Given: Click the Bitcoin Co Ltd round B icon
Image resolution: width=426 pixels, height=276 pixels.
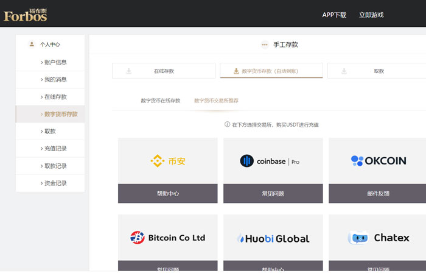Looking at the screenshot, I should (138, 238).
